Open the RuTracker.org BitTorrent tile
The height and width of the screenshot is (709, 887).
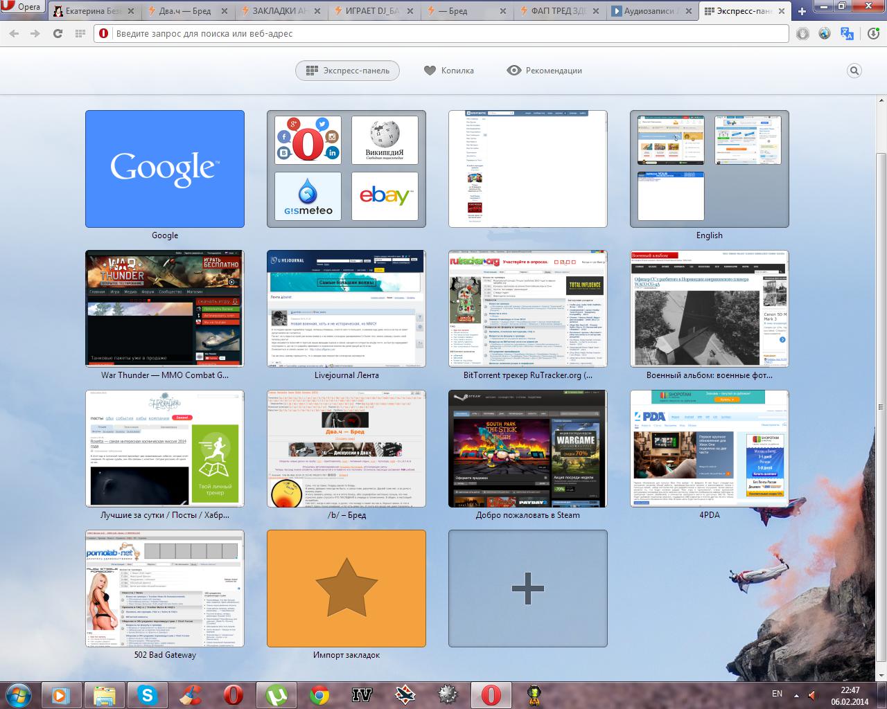click(528, 309)
